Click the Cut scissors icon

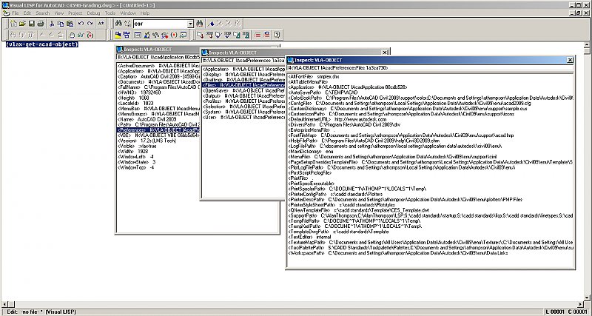pos(52,24)
